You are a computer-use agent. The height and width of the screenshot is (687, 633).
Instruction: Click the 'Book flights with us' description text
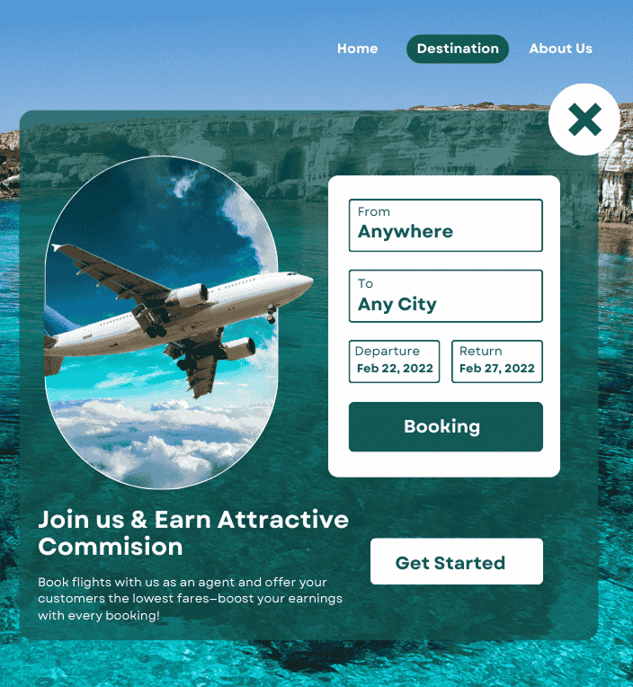(x=190, y=599)
